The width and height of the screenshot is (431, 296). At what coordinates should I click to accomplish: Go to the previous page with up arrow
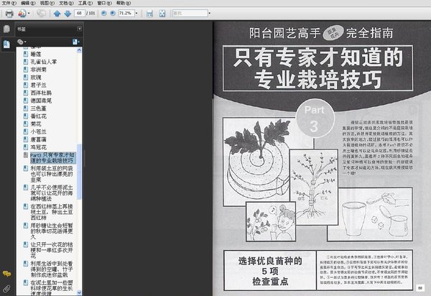pyautogui.click(x=57, y=14)
